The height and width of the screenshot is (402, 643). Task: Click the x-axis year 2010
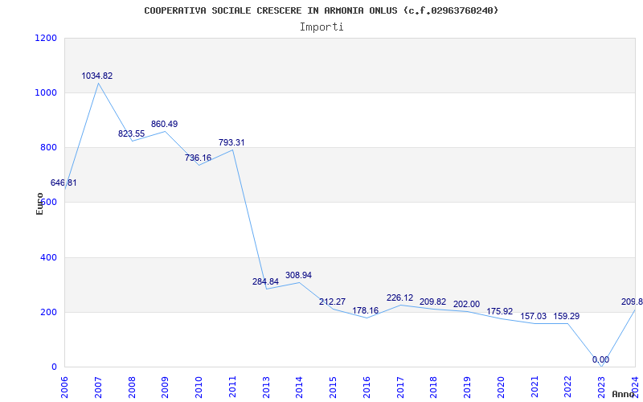(x=199, y=388)
